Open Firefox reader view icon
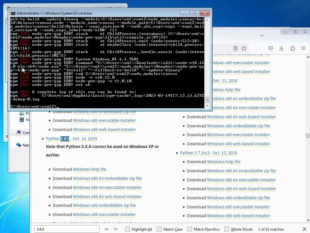This screenshot has width=310, height=233. point(235,48)
